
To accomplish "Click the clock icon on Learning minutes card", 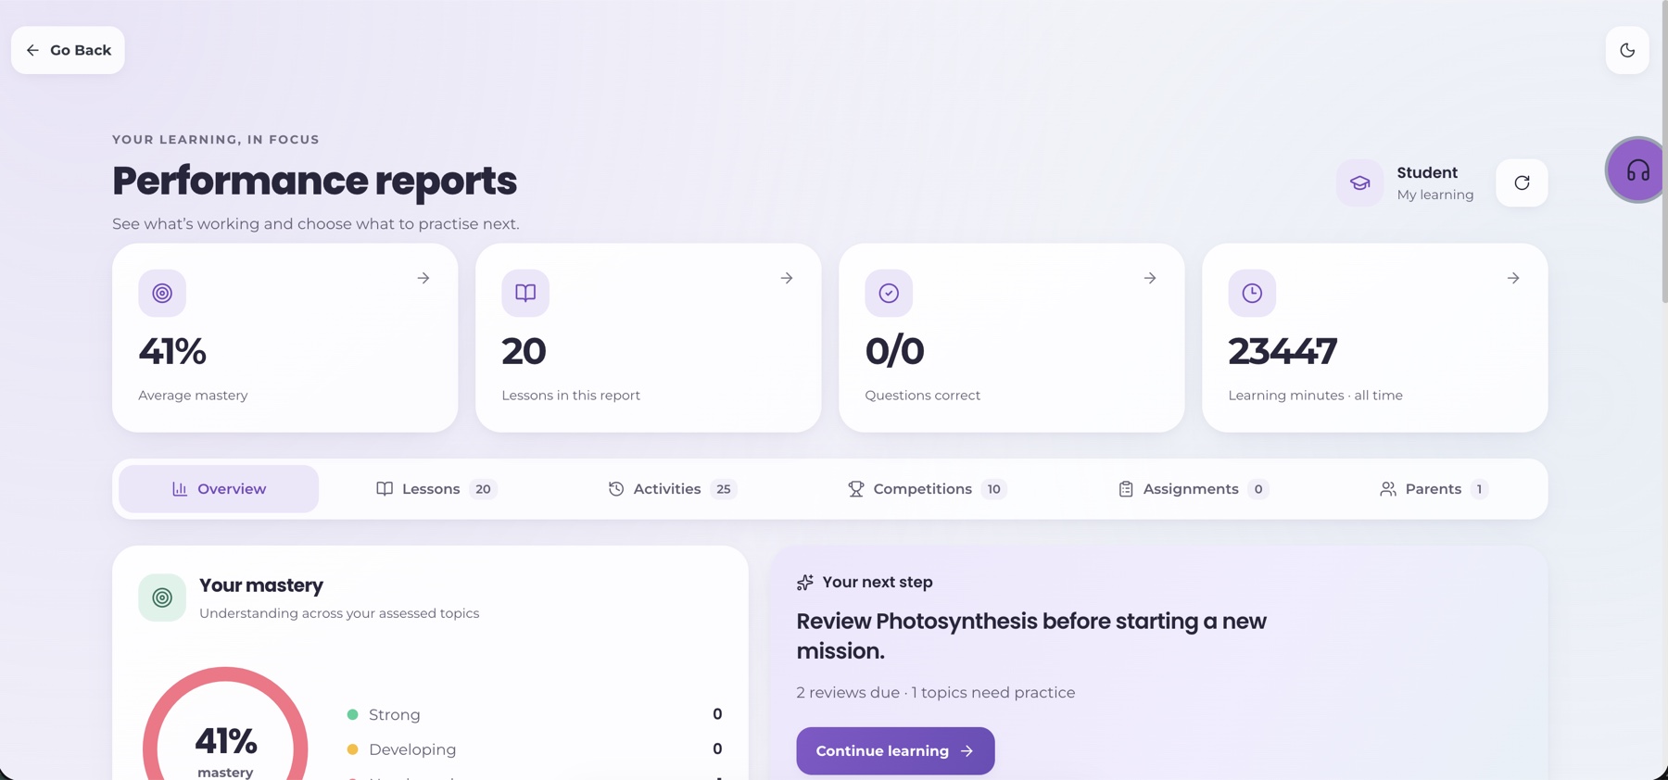I will 1252,293.
